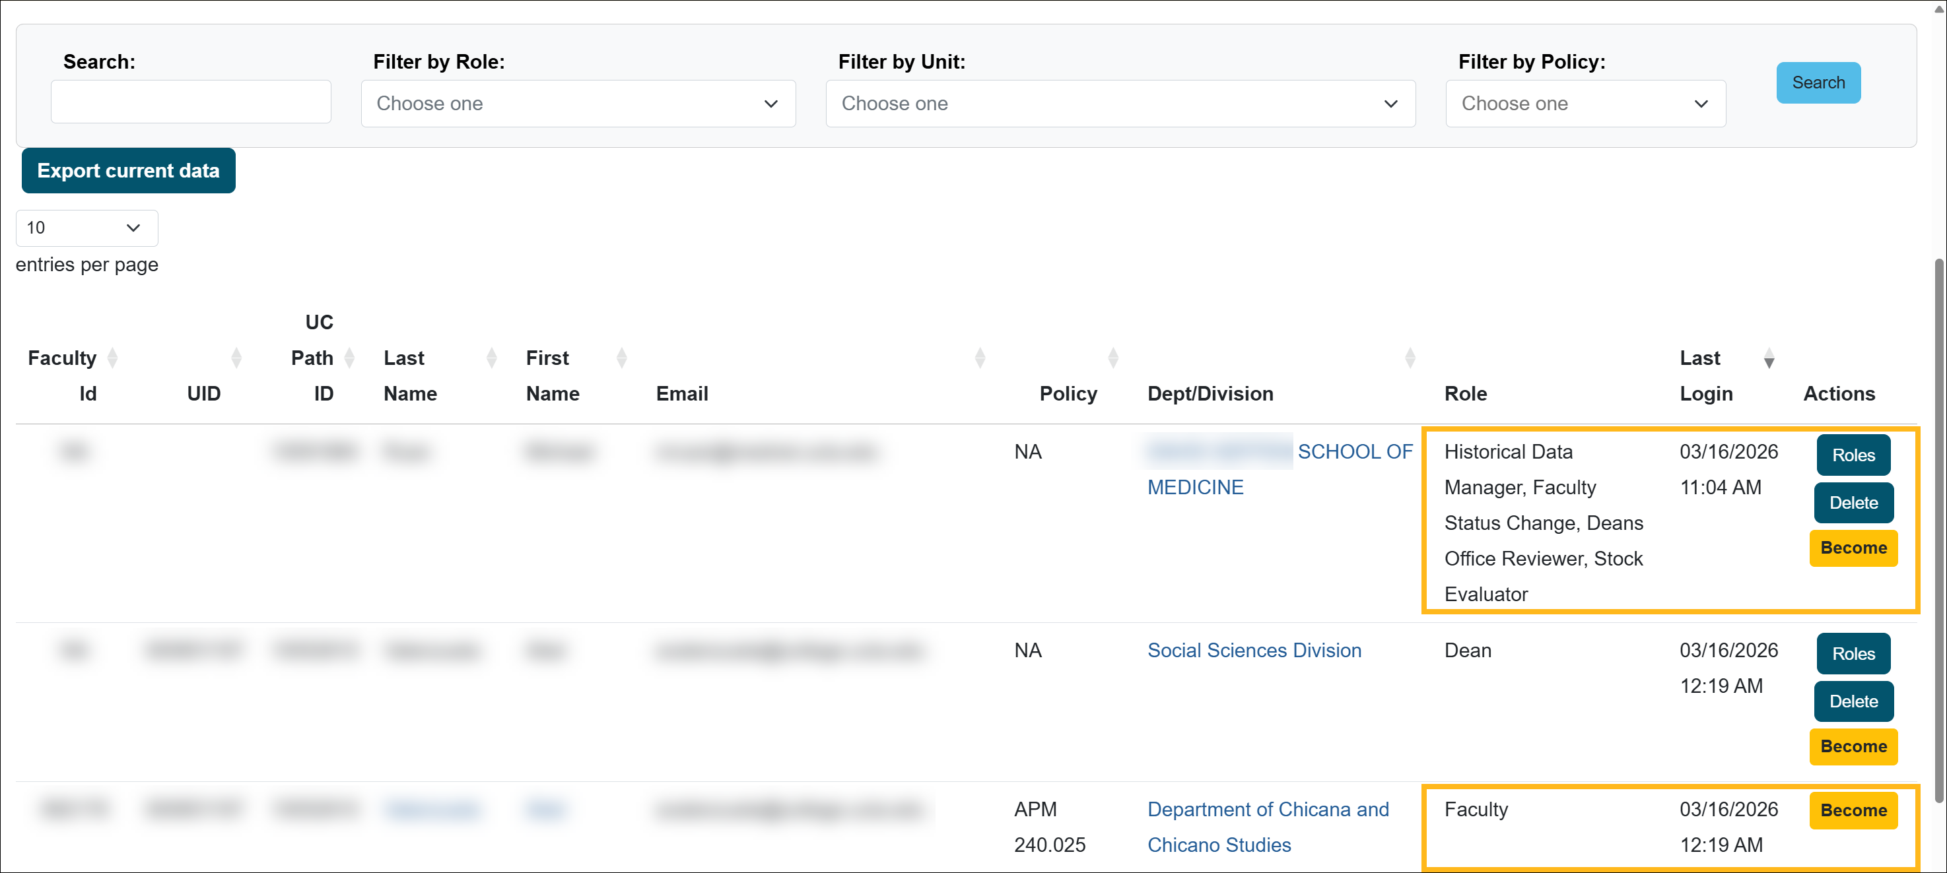Toggle Last Login sort direction arrow
Viewport: 1947px width, 873px height.
[1769, 360]
